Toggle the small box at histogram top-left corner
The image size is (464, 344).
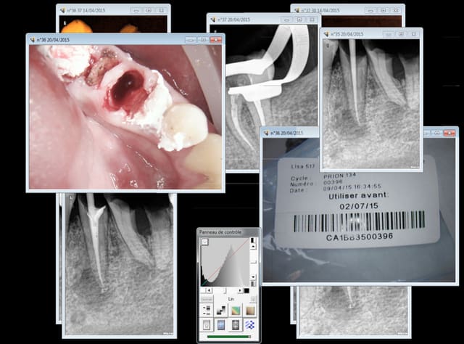[204, 243]
